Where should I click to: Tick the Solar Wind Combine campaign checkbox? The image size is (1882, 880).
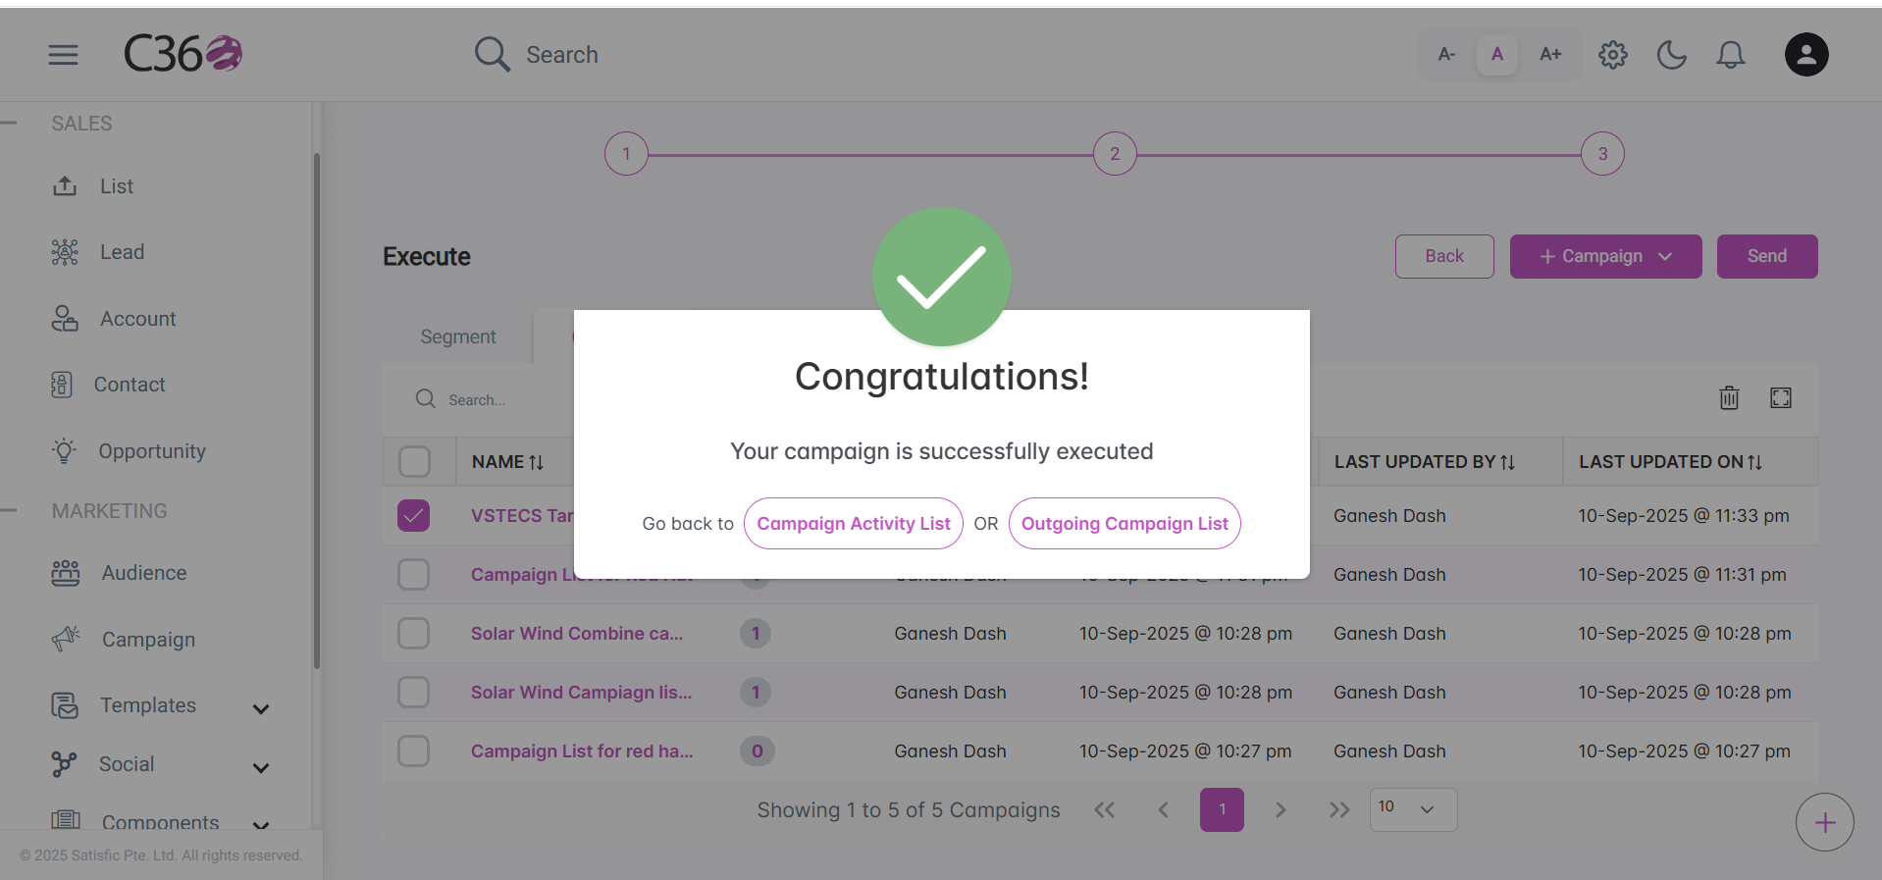tap(414, 634)
